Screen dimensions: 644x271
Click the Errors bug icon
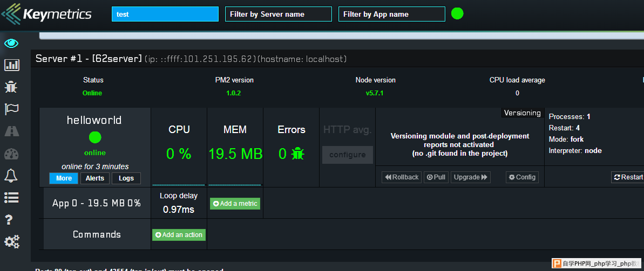click(x=297, y=154)
